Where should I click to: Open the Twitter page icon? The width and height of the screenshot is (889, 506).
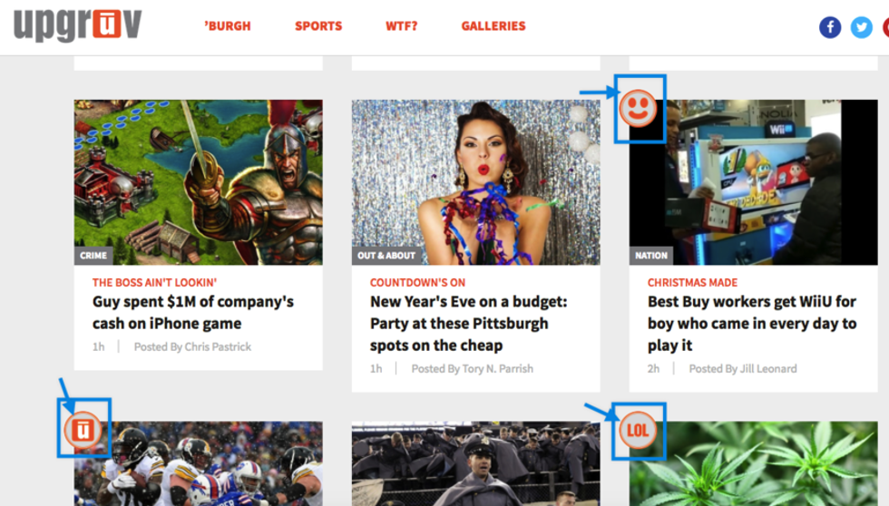tap(861, 27)
